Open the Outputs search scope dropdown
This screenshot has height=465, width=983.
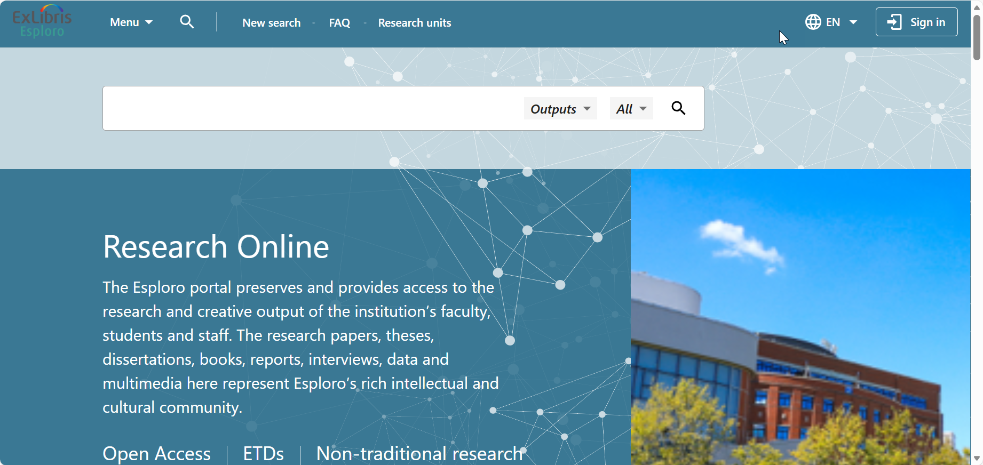[560, 109]
